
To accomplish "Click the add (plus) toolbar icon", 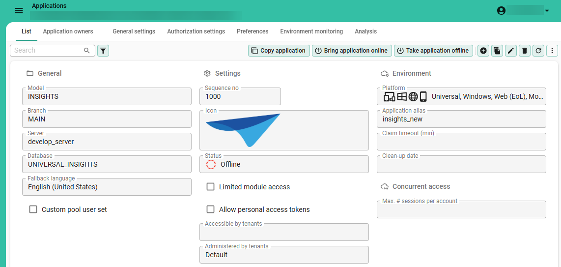I will (x=483, y=51).
